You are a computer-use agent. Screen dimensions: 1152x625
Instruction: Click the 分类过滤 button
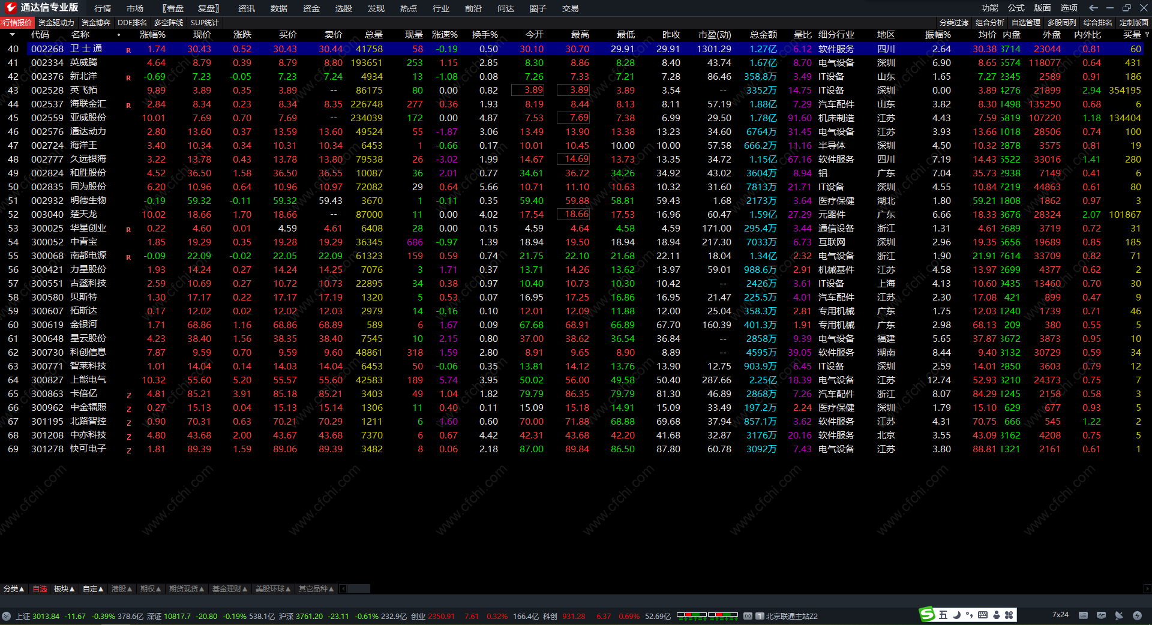pyautogui.click(x=954, y=23)
